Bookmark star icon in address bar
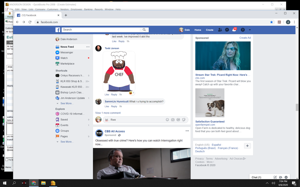 [271, 22]
